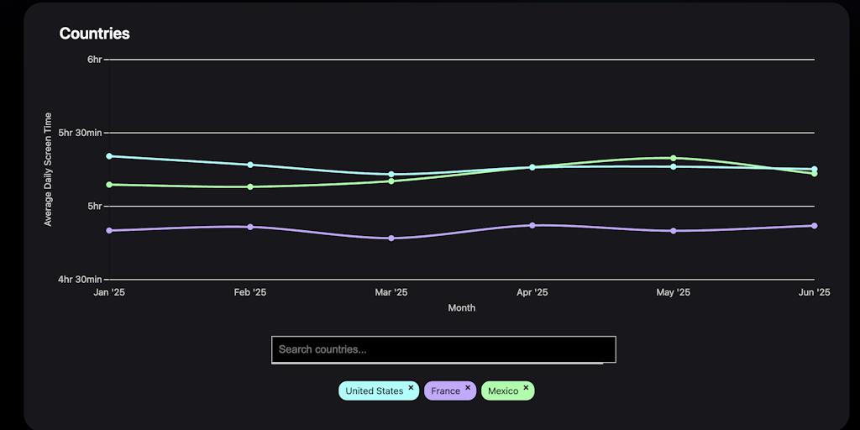Click the Search countries input field
Screen dimensions: 860x430
point(443,349)
